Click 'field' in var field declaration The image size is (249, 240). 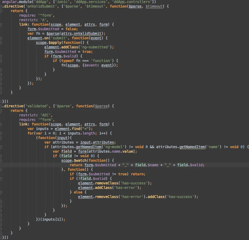66,151
